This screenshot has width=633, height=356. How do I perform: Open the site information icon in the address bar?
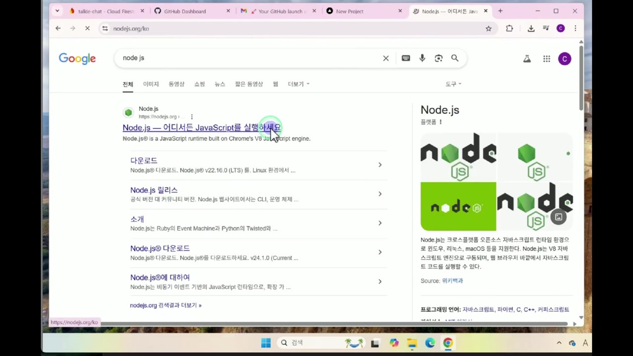click(105, 29)
